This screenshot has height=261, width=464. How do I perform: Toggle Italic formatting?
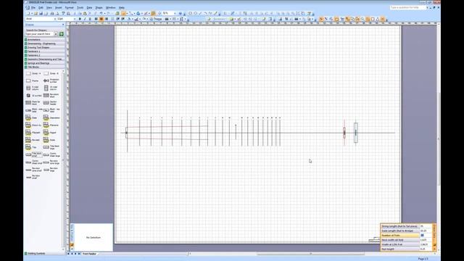pyautogui.click(x=85, y=19)
